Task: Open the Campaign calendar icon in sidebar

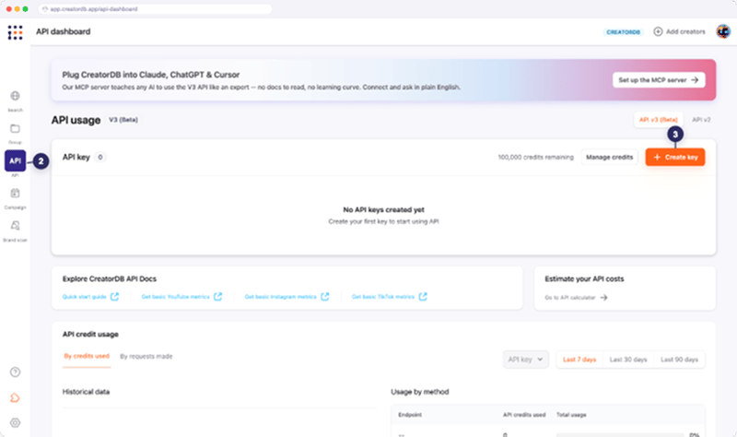Action: coord(15,194)
